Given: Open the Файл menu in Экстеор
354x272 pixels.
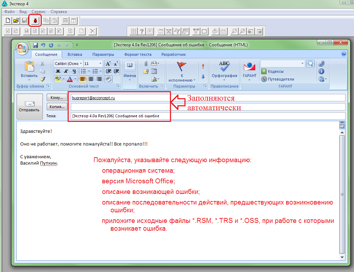Looking at the screenshot, I should 9,12.
